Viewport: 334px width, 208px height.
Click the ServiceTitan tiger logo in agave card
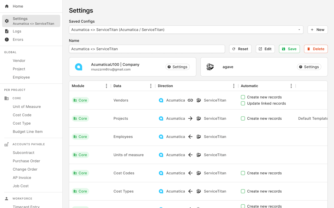click(210, 67)
